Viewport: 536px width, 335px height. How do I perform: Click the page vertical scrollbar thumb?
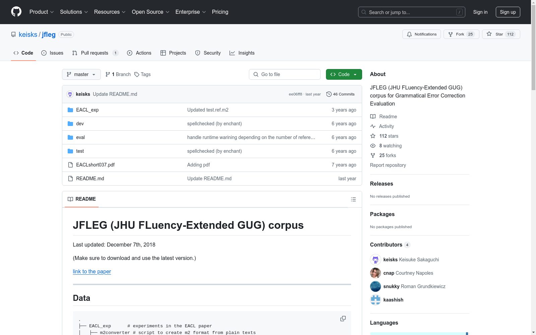533,47
